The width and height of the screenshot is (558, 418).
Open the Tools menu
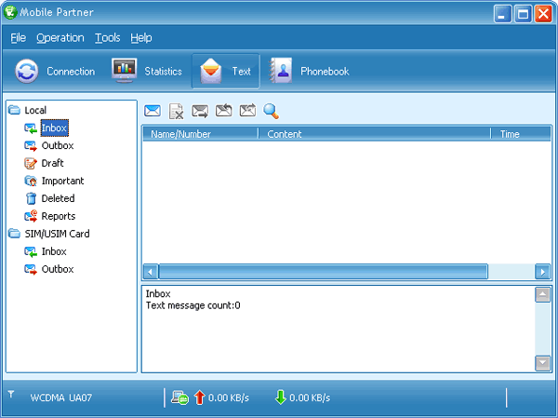click(x=108, y=38)
